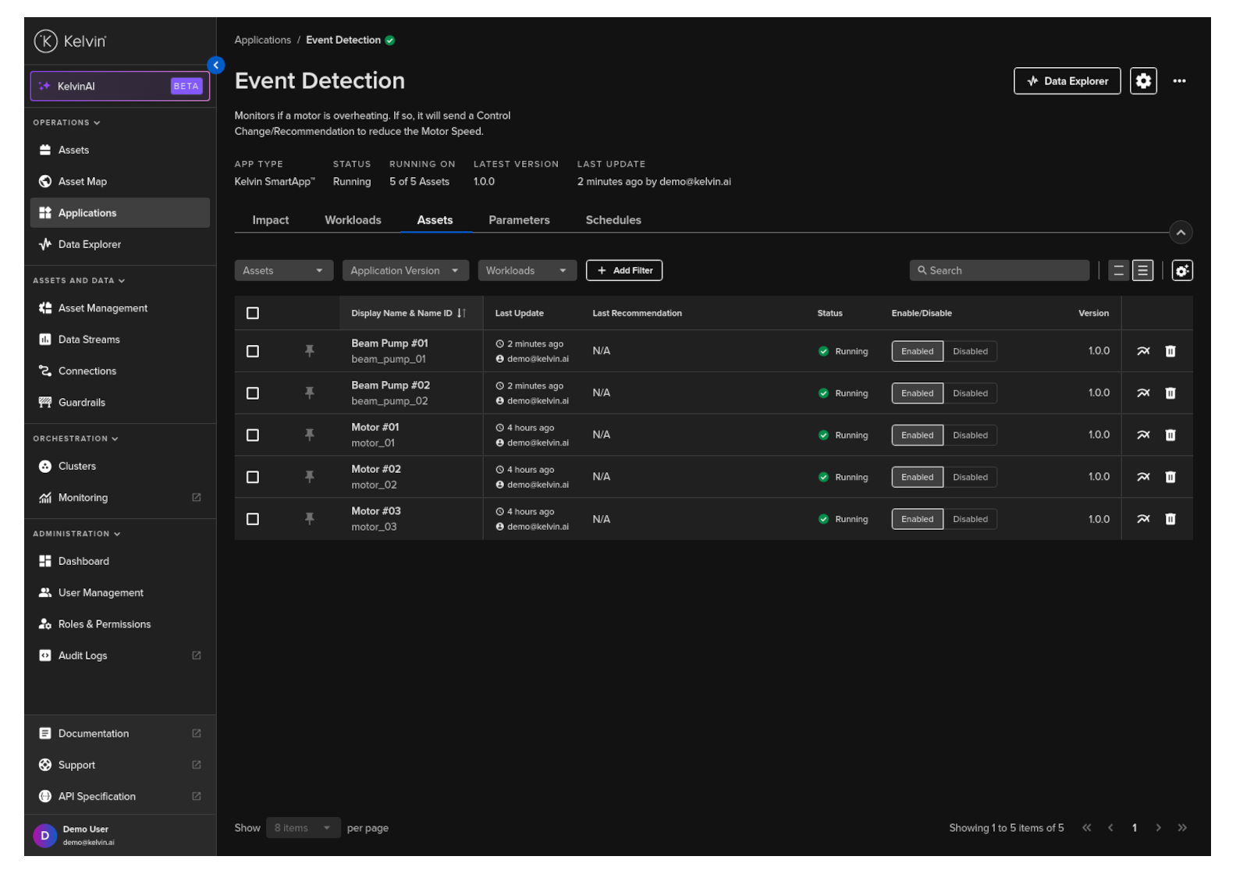Viewport: 1236px width, 874px height.
Task: Open the items per page dropdown
Action: (x=302, y=828)
